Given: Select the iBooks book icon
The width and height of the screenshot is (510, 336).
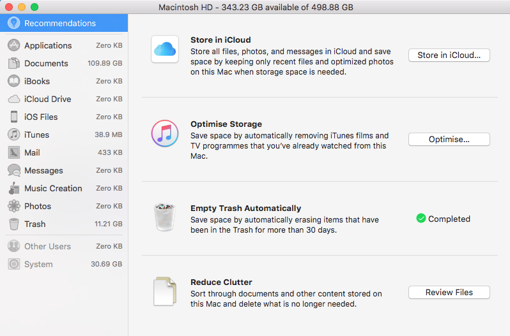Looking at the screenshot, I should tap(13, 81).
